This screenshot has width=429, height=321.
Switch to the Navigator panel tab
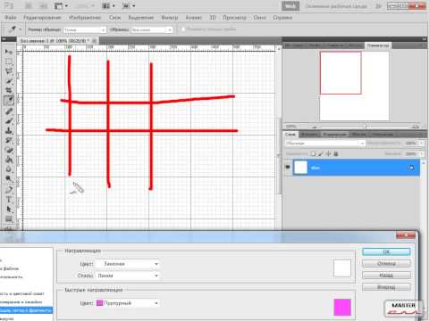coord(378,45)
